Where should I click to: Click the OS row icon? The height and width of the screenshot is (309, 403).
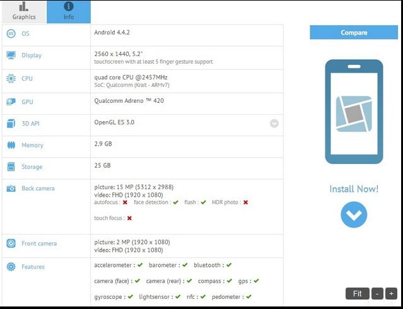point(11,33)
